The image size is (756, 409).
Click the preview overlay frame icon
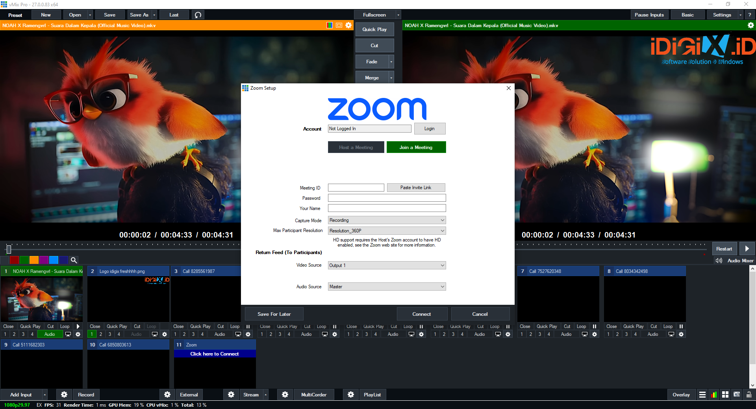point(339,25)
